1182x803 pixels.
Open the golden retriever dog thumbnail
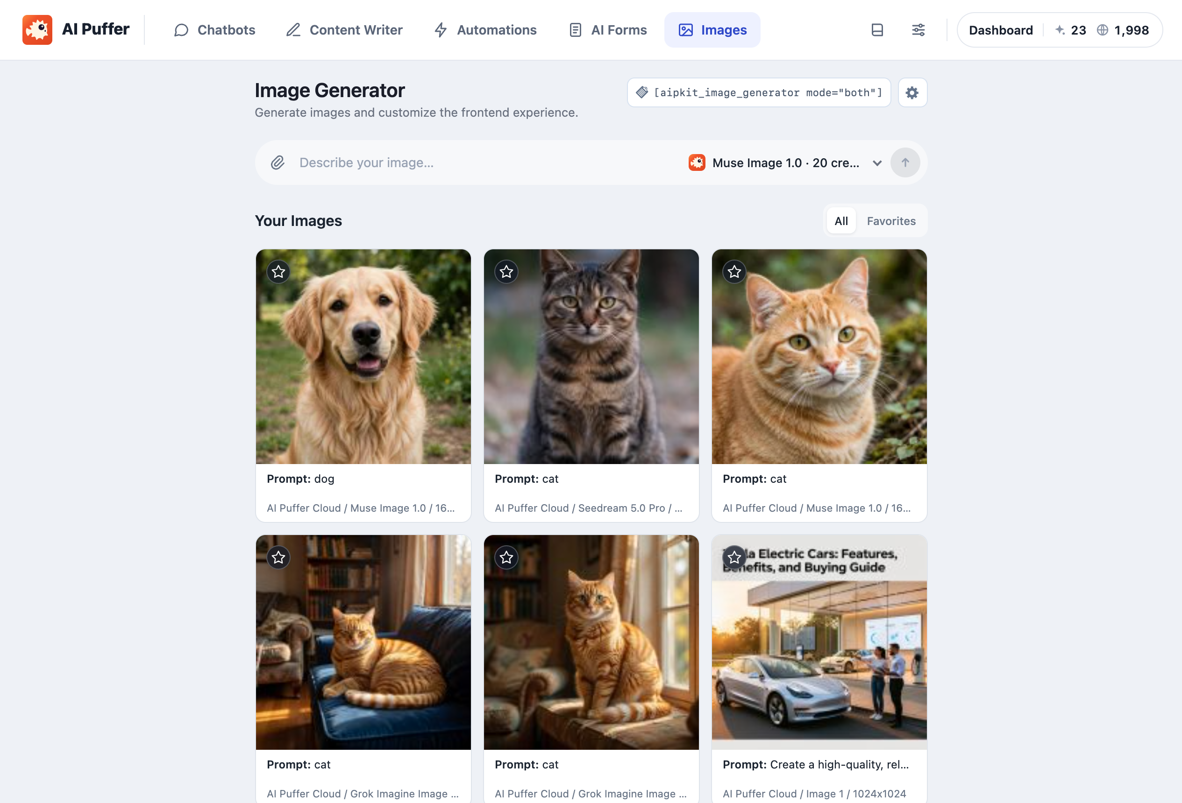pyautogui.click(x=363, y=356)
